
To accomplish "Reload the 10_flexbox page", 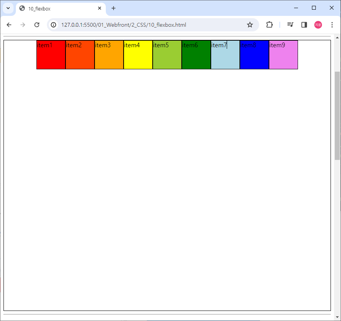I will [x=37, y=25].
